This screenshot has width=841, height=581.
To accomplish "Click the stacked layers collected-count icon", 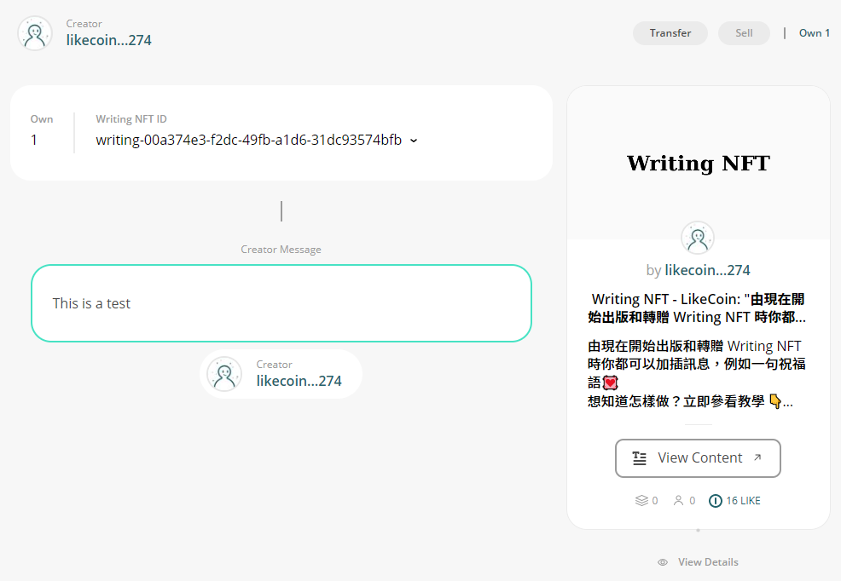I will click(x=641, y=501).
